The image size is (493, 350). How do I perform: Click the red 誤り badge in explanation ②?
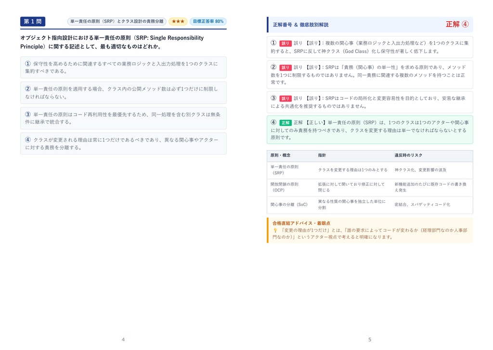(x=285, y=67)
